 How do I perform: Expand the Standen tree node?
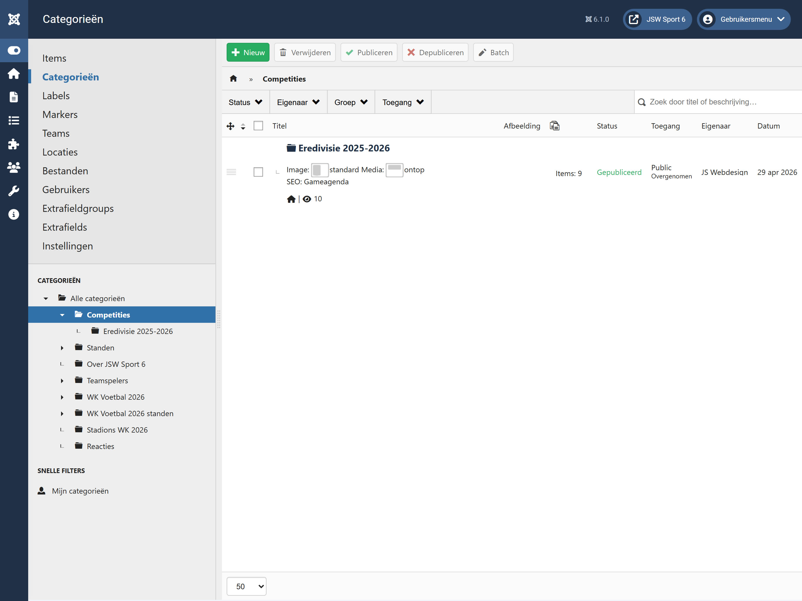click(62, 348)
